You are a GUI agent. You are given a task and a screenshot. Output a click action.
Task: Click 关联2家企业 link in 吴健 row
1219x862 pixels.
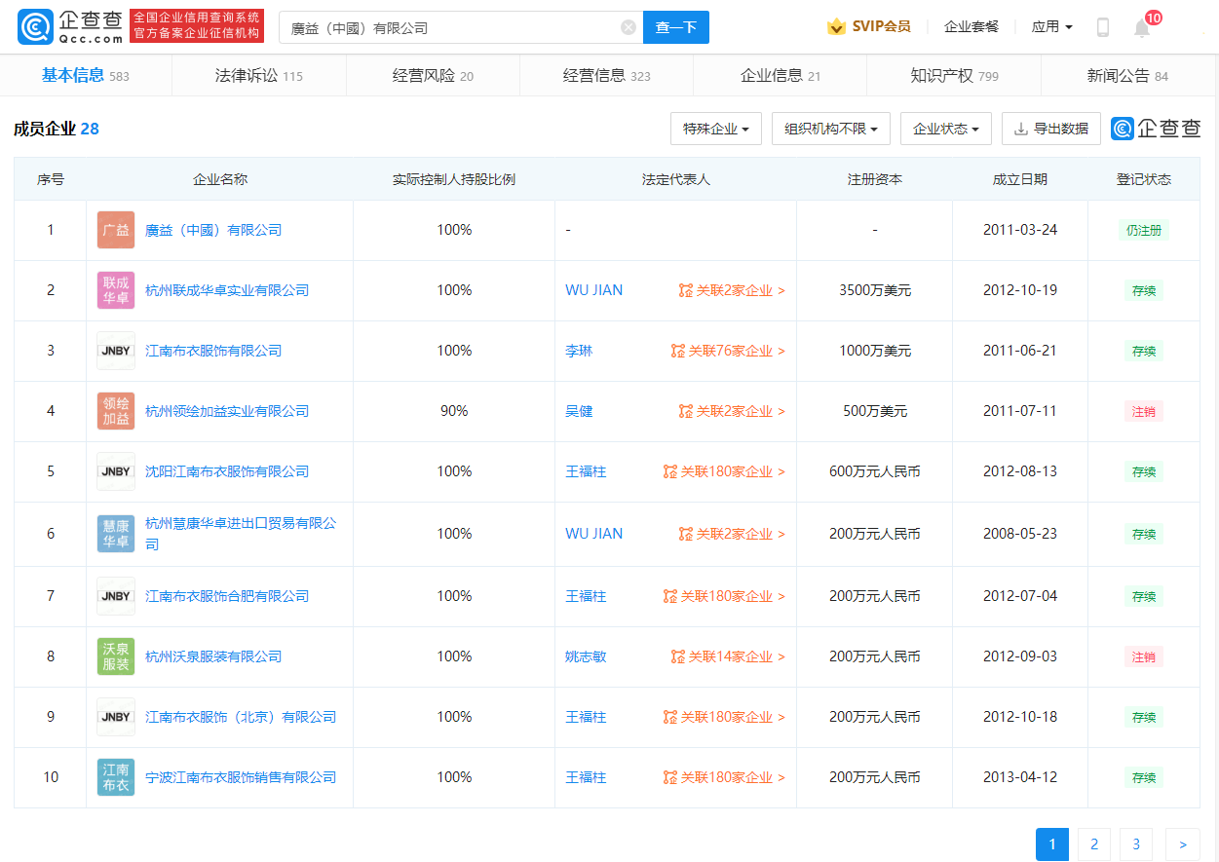click(732, 411)
